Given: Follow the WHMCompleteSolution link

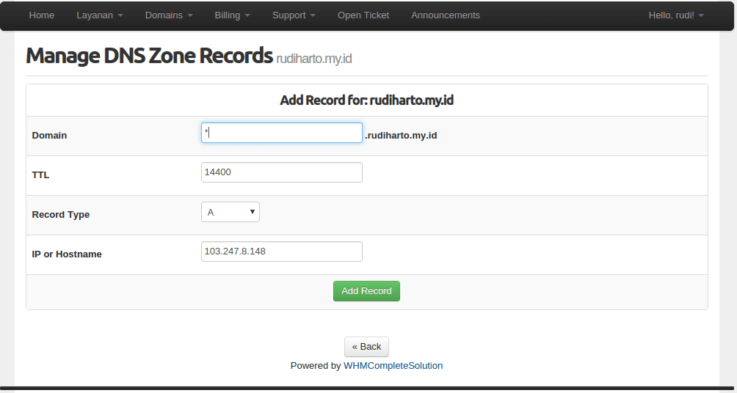Looking at the screenshot, I should (393, 365).
